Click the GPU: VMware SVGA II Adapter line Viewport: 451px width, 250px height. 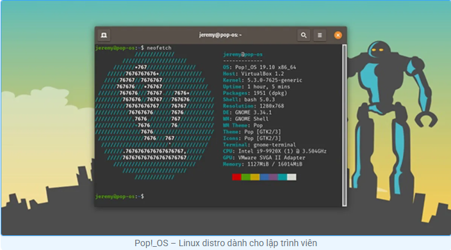pos(264,157)
